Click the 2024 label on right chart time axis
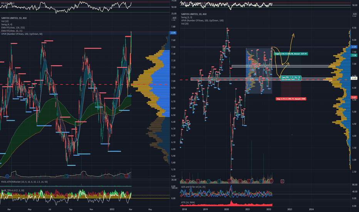Image resolution: width=359 pixels, height=212 pixels. [x=311, y=209]
